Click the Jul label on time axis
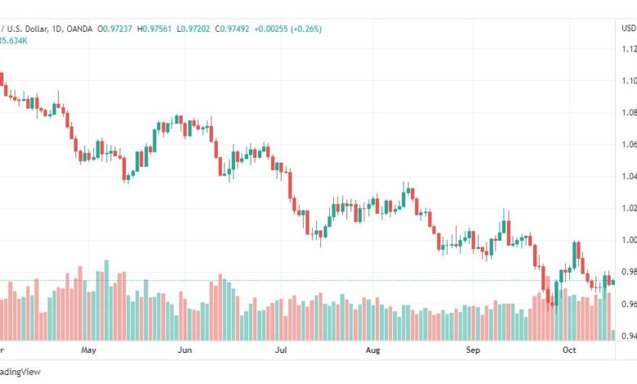The height and width of the screenshot is (384, 637). [x=281, y=350]
